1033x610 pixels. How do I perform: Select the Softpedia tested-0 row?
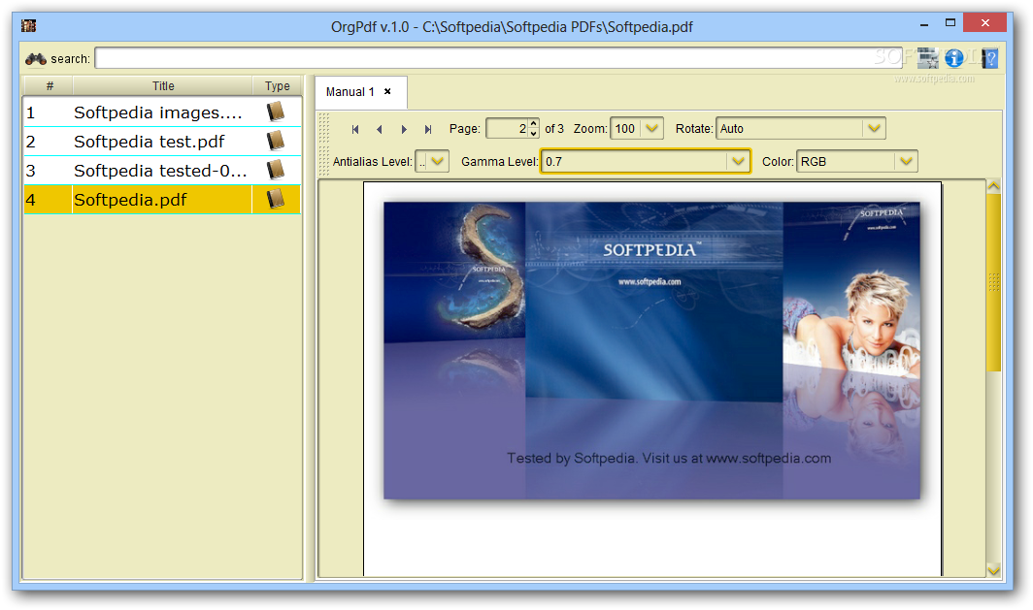click(163, 170)
